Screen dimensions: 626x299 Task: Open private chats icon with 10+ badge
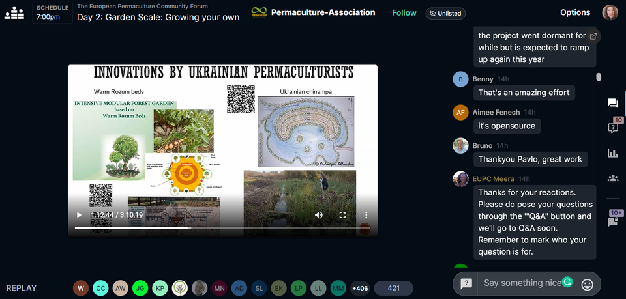click(613, 221)
